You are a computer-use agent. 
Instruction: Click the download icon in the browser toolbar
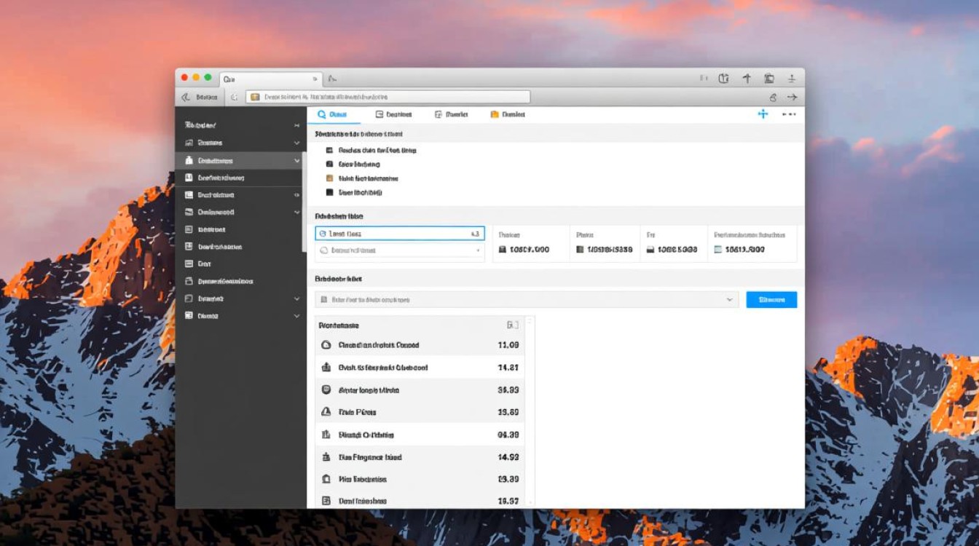tap(791, 79)
